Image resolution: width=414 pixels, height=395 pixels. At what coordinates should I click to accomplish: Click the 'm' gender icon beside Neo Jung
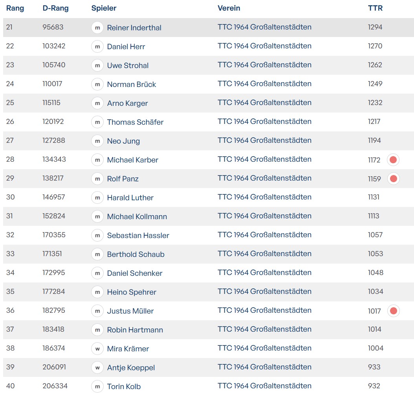[x=97, y=141]
